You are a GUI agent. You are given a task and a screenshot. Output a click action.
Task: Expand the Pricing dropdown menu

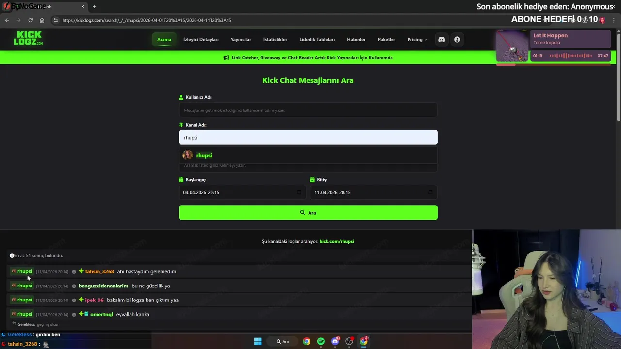(417, 39)
